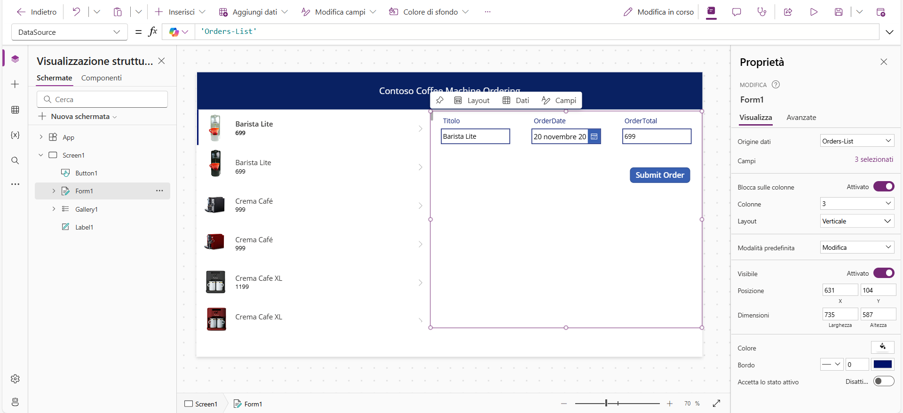Click the Publish icon at top right
Image resolution: width=903 pixels, height=413 pixels.
(x=881, y=12)
